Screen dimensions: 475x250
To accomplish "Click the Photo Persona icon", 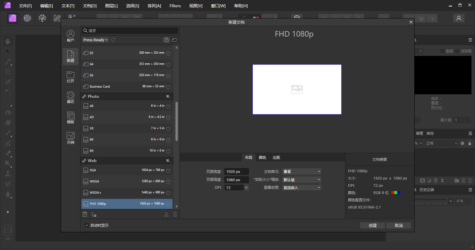I will (x=13, y=18).
